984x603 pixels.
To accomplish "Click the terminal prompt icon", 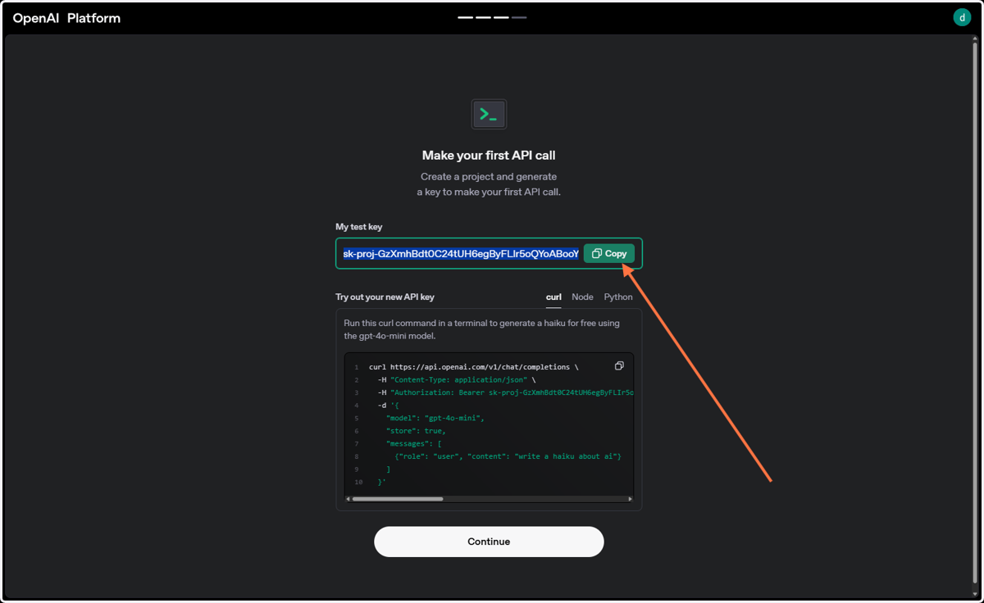I will [489, 115].
